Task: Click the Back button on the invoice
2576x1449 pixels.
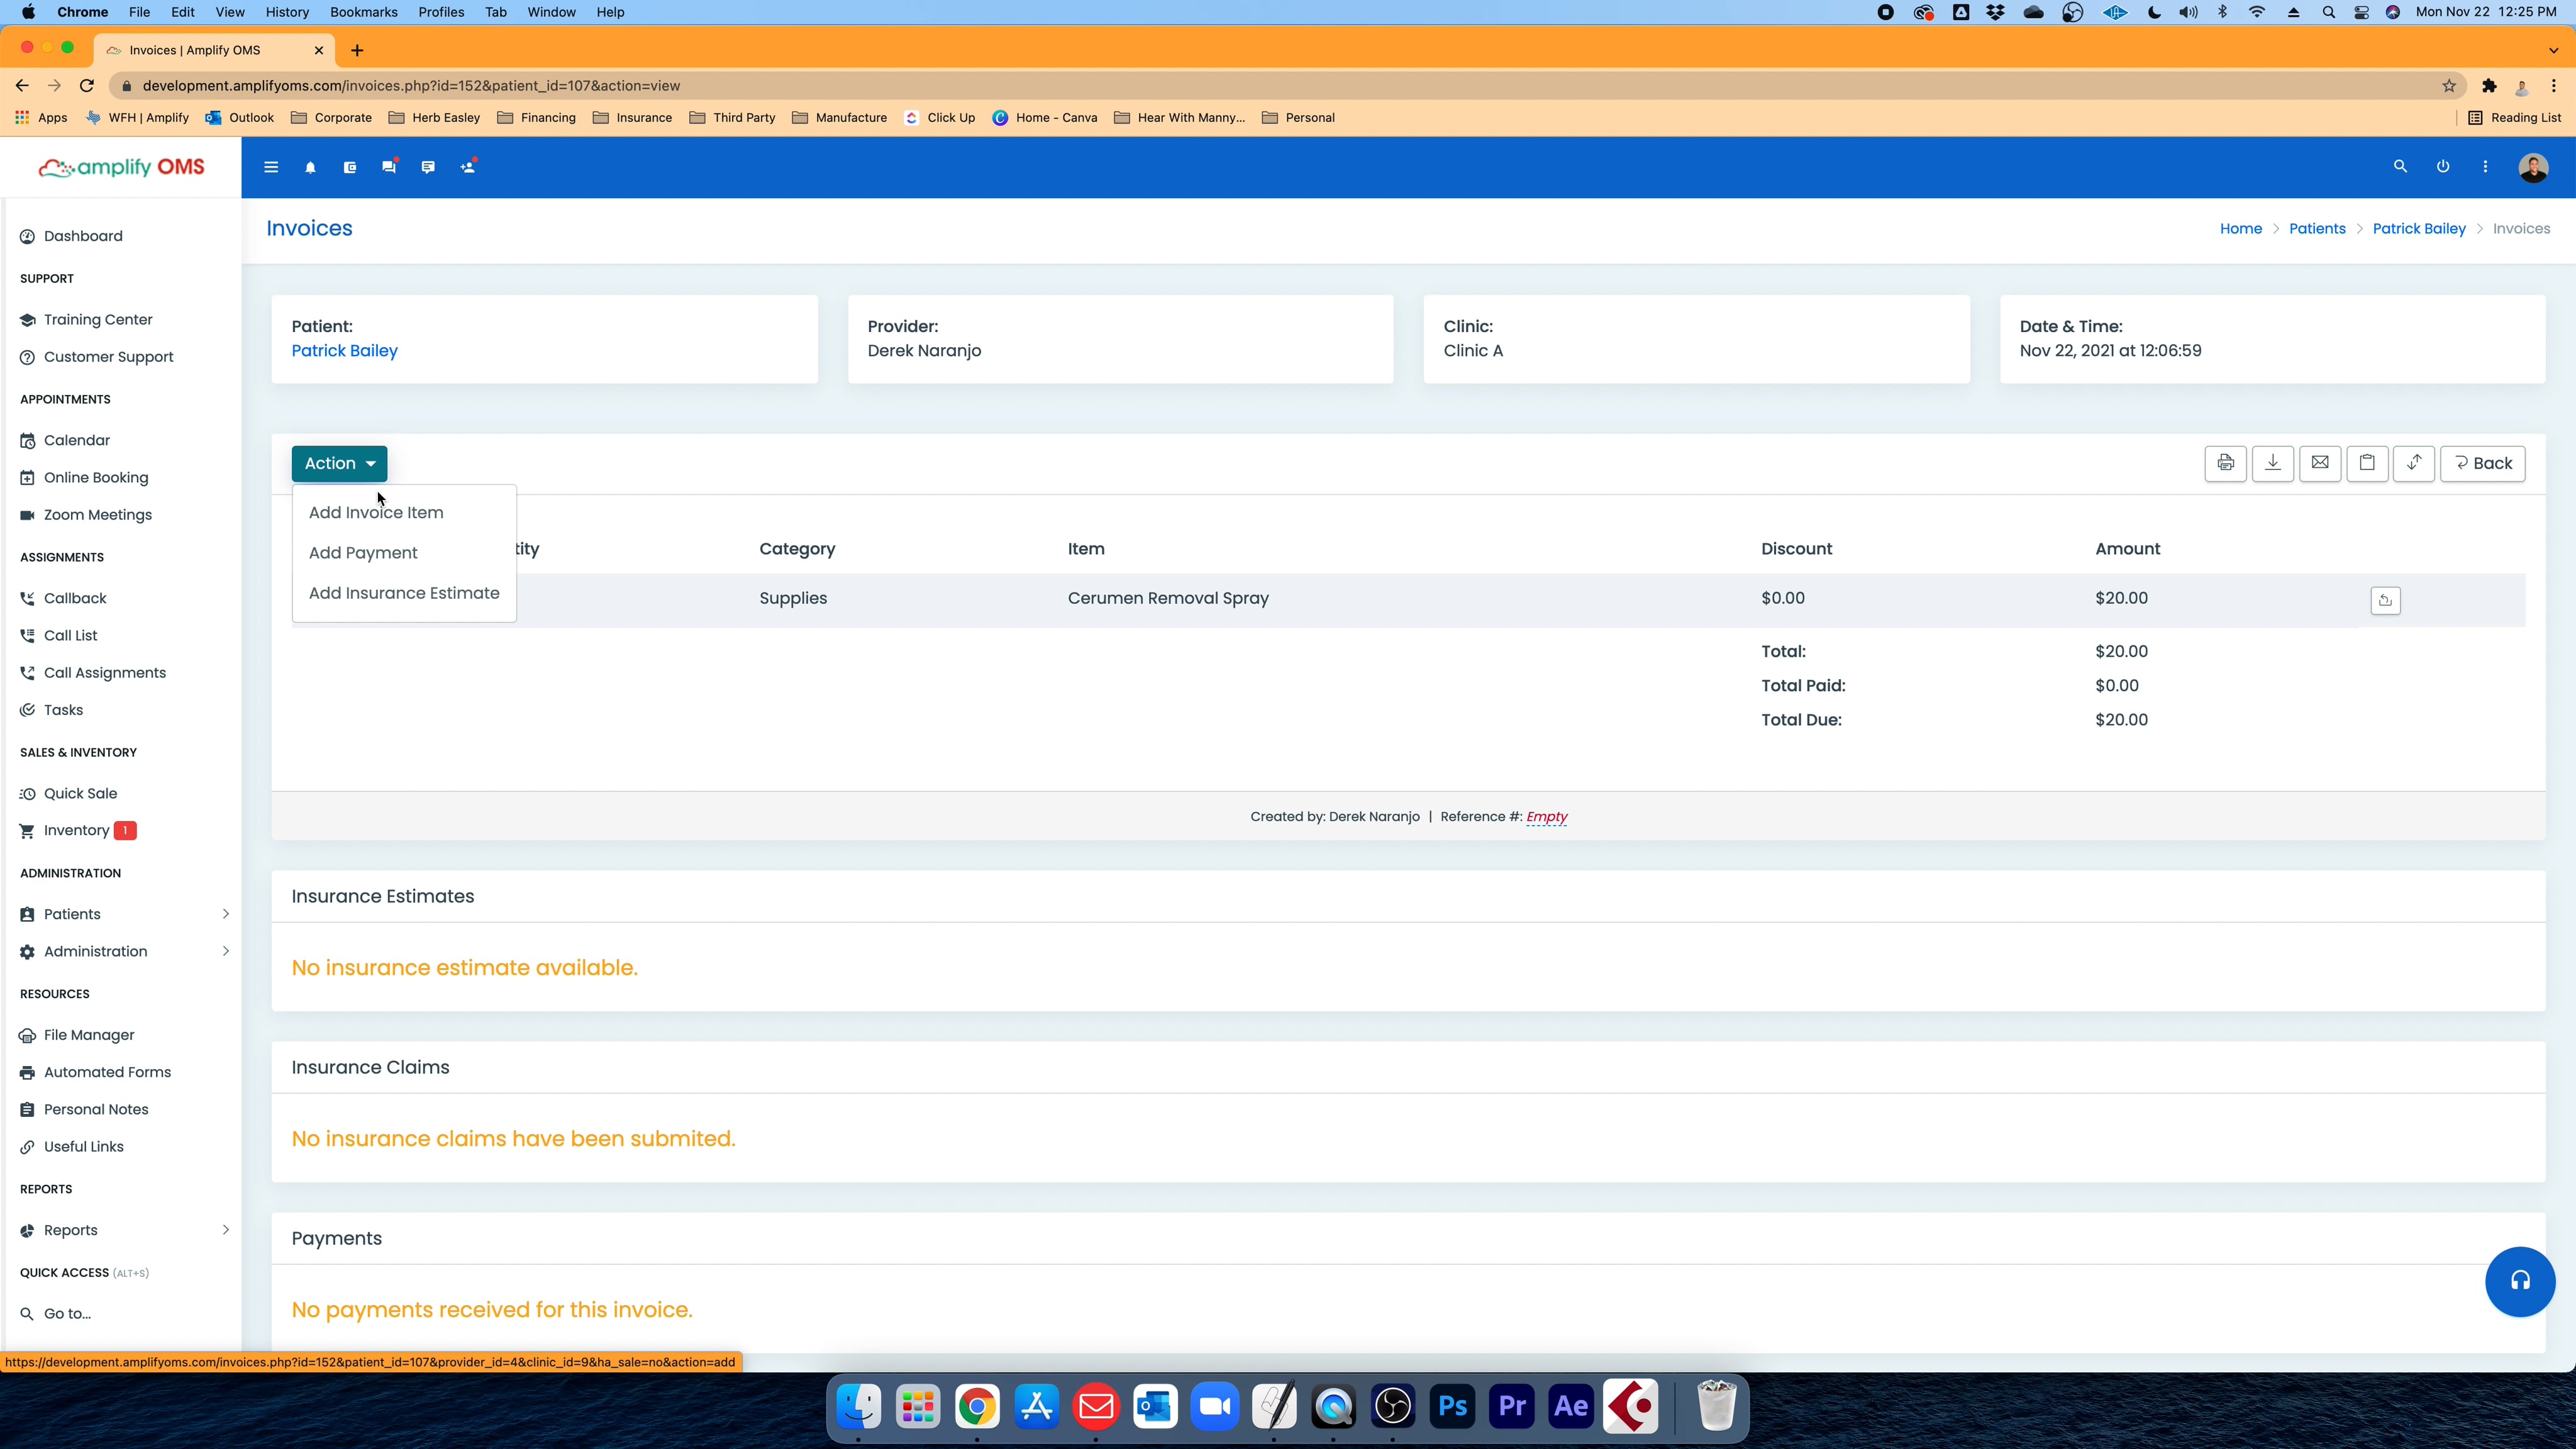Action: [x=2483, y=463]
